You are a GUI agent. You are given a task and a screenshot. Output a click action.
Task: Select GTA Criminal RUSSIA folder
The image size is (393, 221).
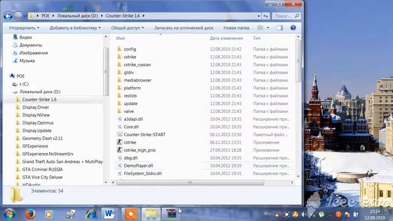pos(42,169)
